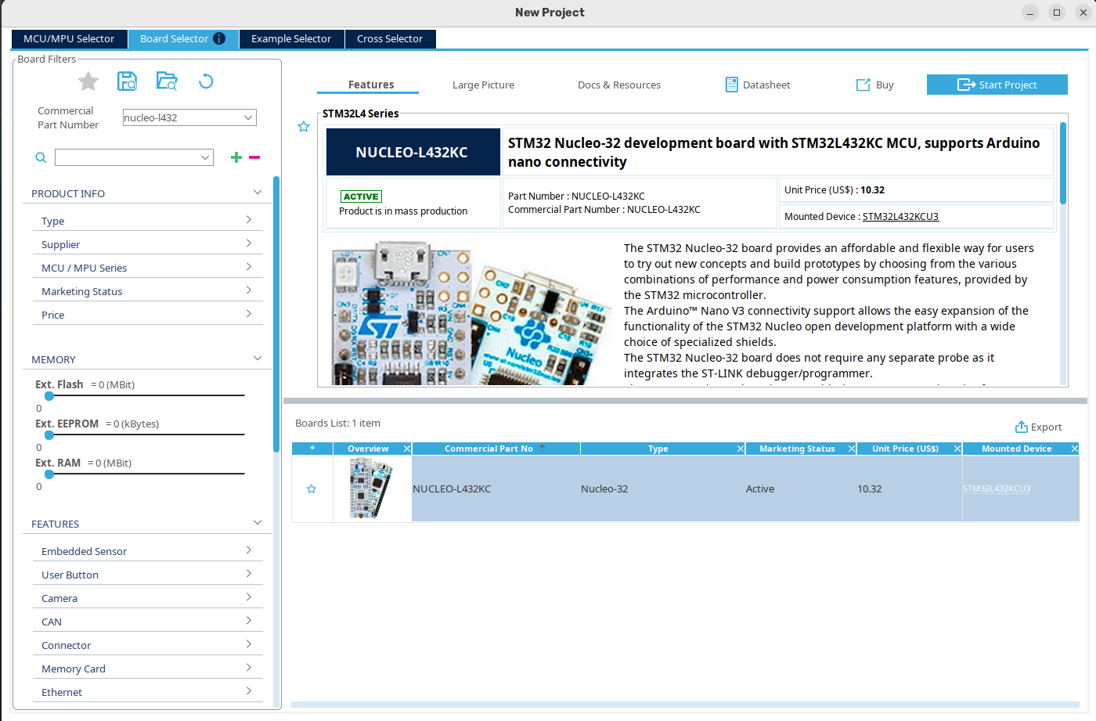Screen dimensions: 1096x721
Task: Click the Start Project button
Action: tap(997, 85)
